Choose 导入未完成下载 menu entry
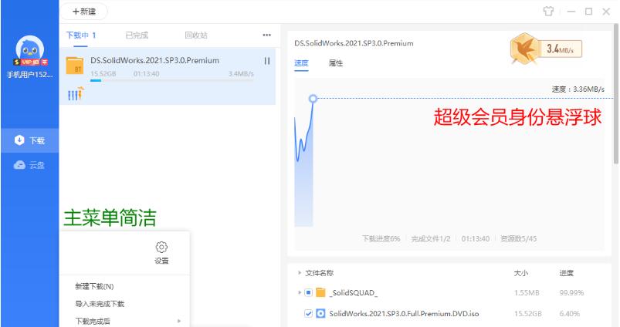This screenshot has height=327, width=620. click(100, 304)
